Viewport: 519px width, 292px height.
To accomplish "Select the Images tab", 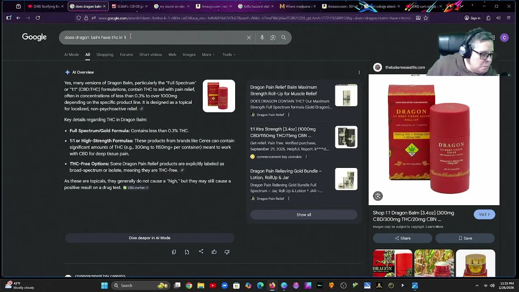I will 189,55.
